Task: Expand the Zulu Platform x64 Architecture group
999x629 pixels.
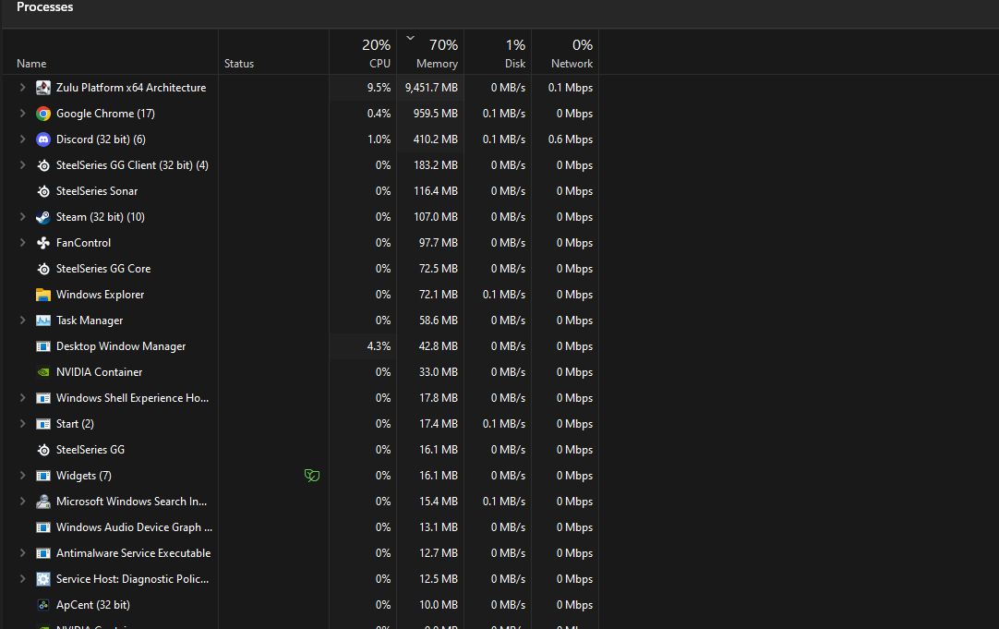Action: click(22, 88)
